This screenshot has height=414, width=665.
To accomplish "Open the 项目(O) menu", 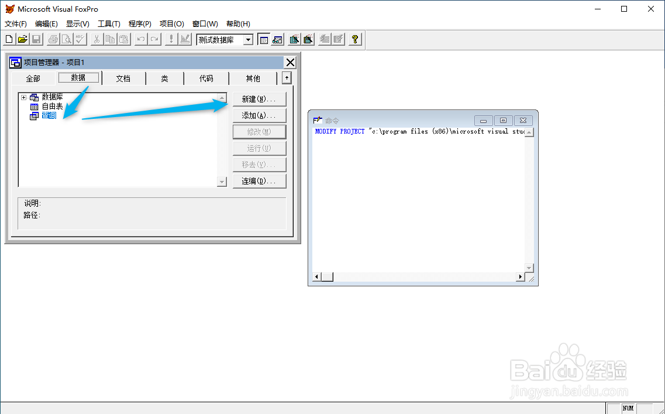I will pos(172,24).
